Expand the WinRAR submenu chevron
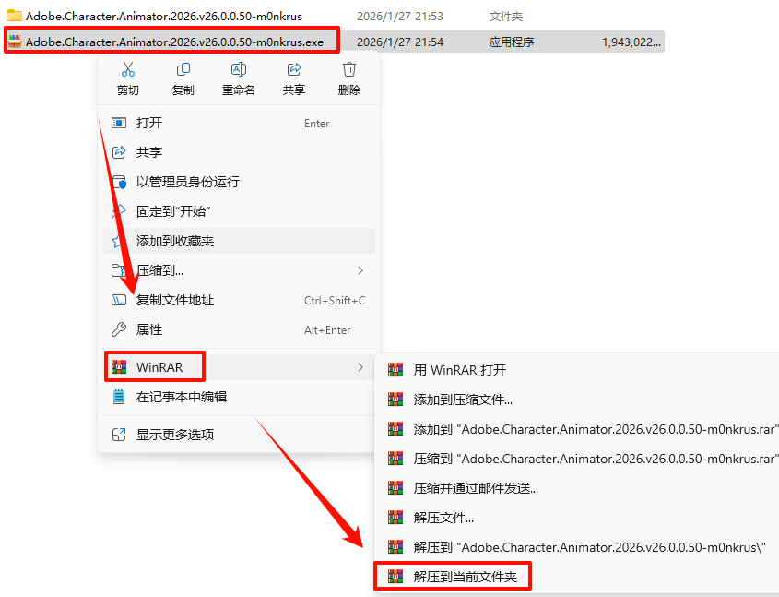 pyautogui.click(x=360, y=367)
